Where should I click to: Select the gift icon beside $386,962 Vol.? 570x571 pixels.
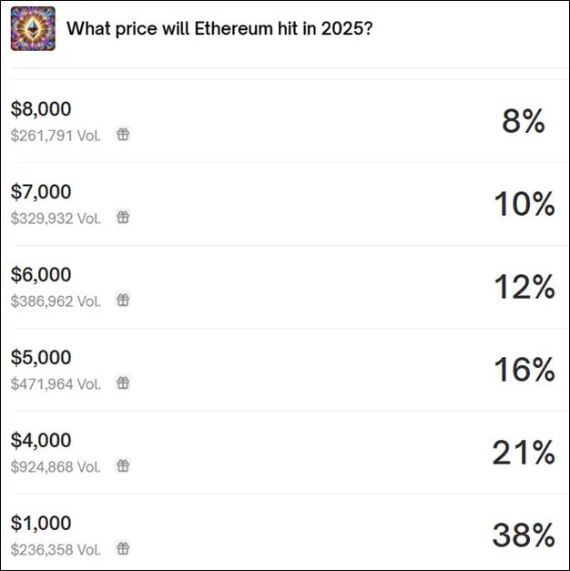coord(123,300)
